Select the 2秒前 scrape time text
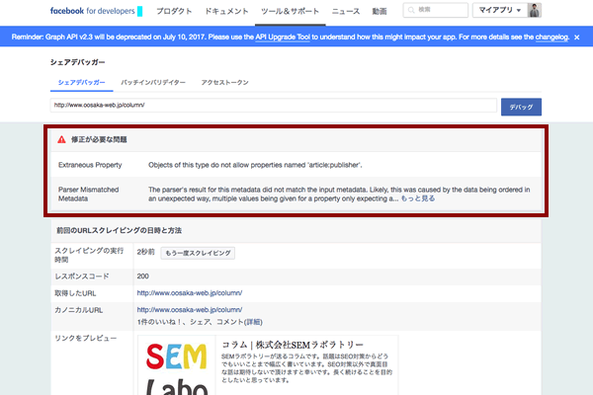593x395 pixels. pyautogui.click(x=145, y=252)
